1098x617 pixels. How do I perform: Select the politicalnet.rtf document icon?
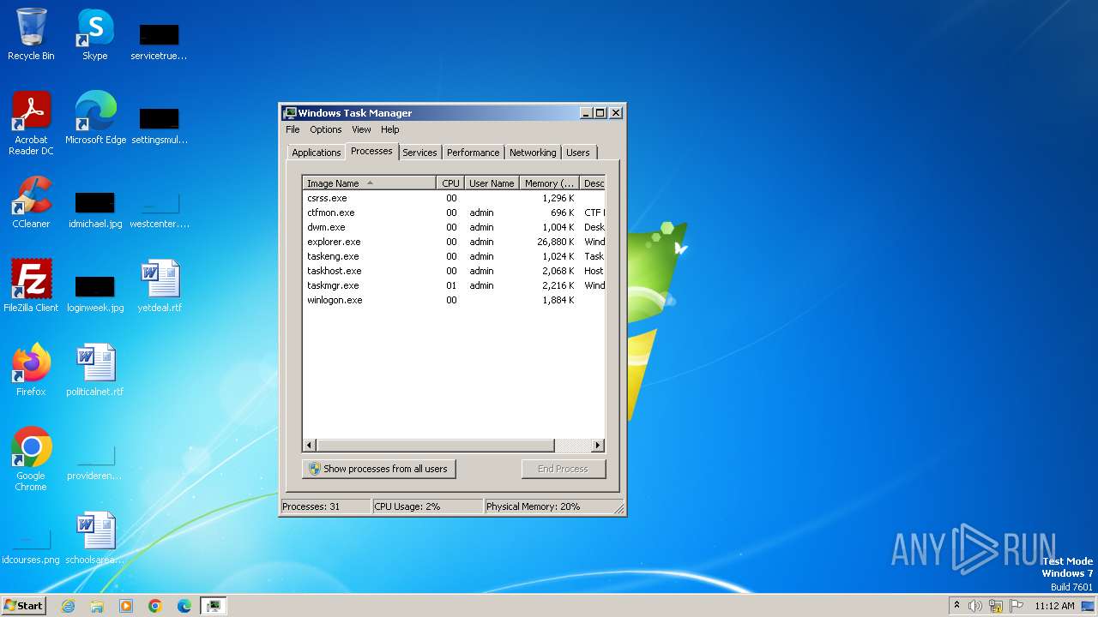point(95,369)
